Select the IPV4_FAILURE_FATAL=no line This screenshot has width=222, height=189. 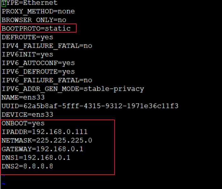(47, 46)
